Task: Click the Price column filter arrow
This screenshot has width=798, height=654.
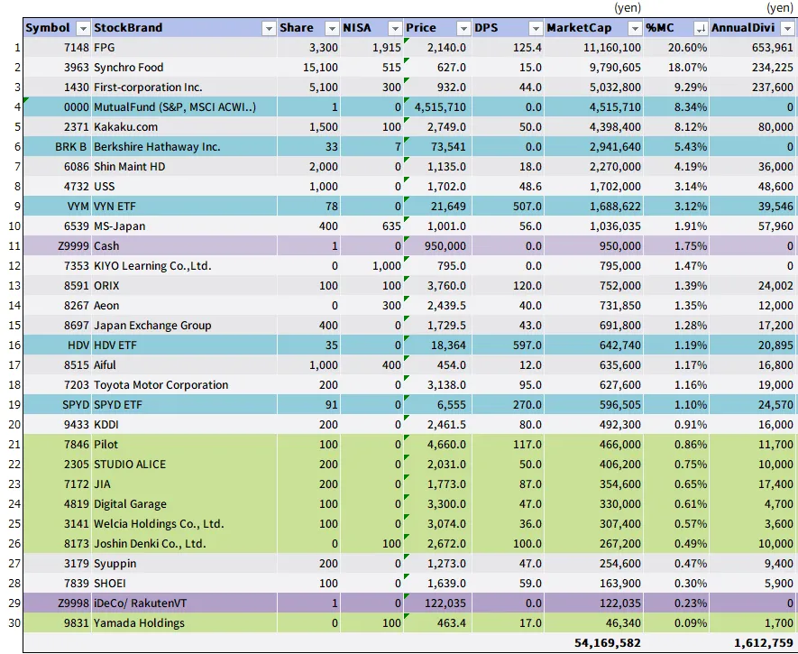Action: coord(461,28)
